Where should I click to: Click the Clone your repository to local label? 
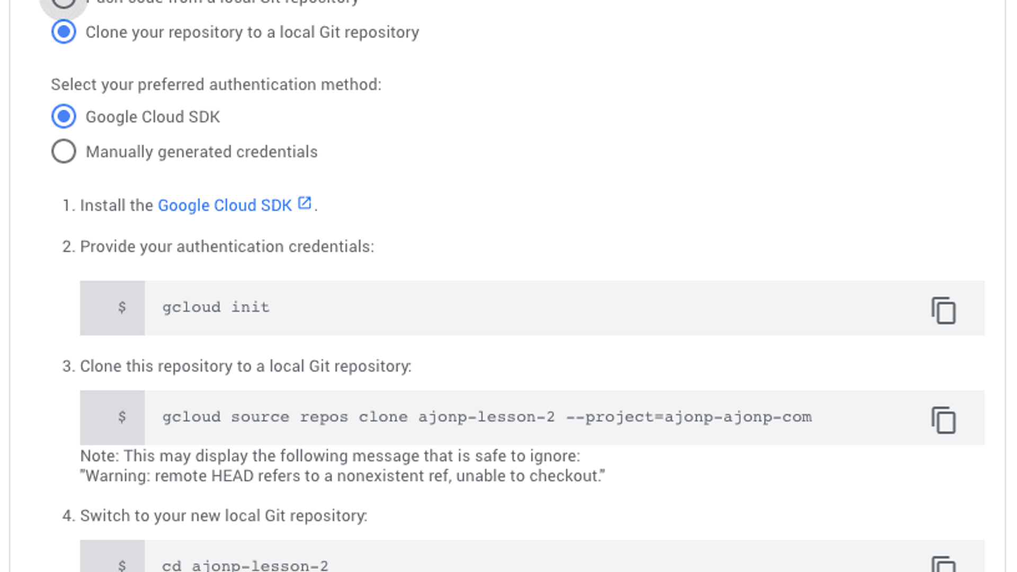pyautogui.click(x=252, y=32)
